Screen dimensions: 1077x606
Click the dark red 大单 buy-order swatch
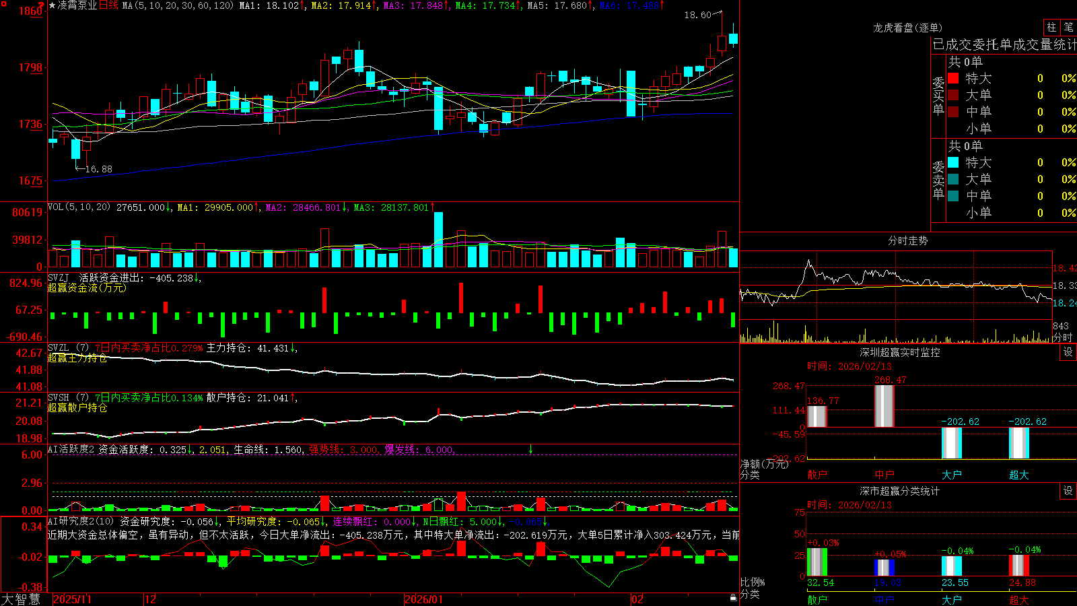953,95
